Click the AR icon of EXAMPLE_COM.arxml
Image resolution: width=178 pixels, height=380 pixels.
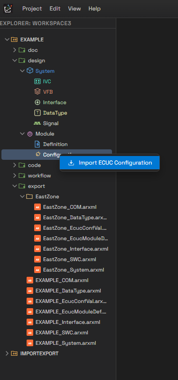(x=30, y=281)
